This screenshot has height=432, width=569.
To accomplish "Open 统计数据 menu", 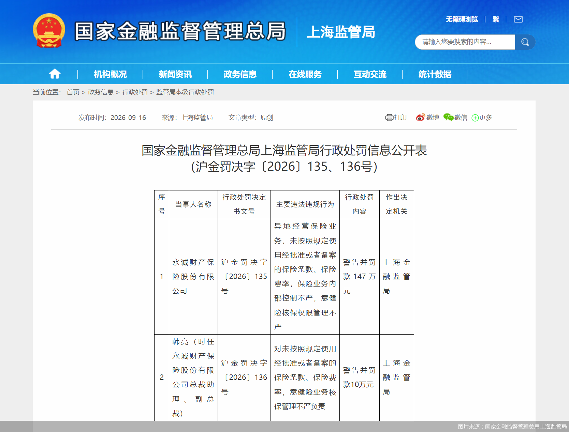I will [435, 74].
